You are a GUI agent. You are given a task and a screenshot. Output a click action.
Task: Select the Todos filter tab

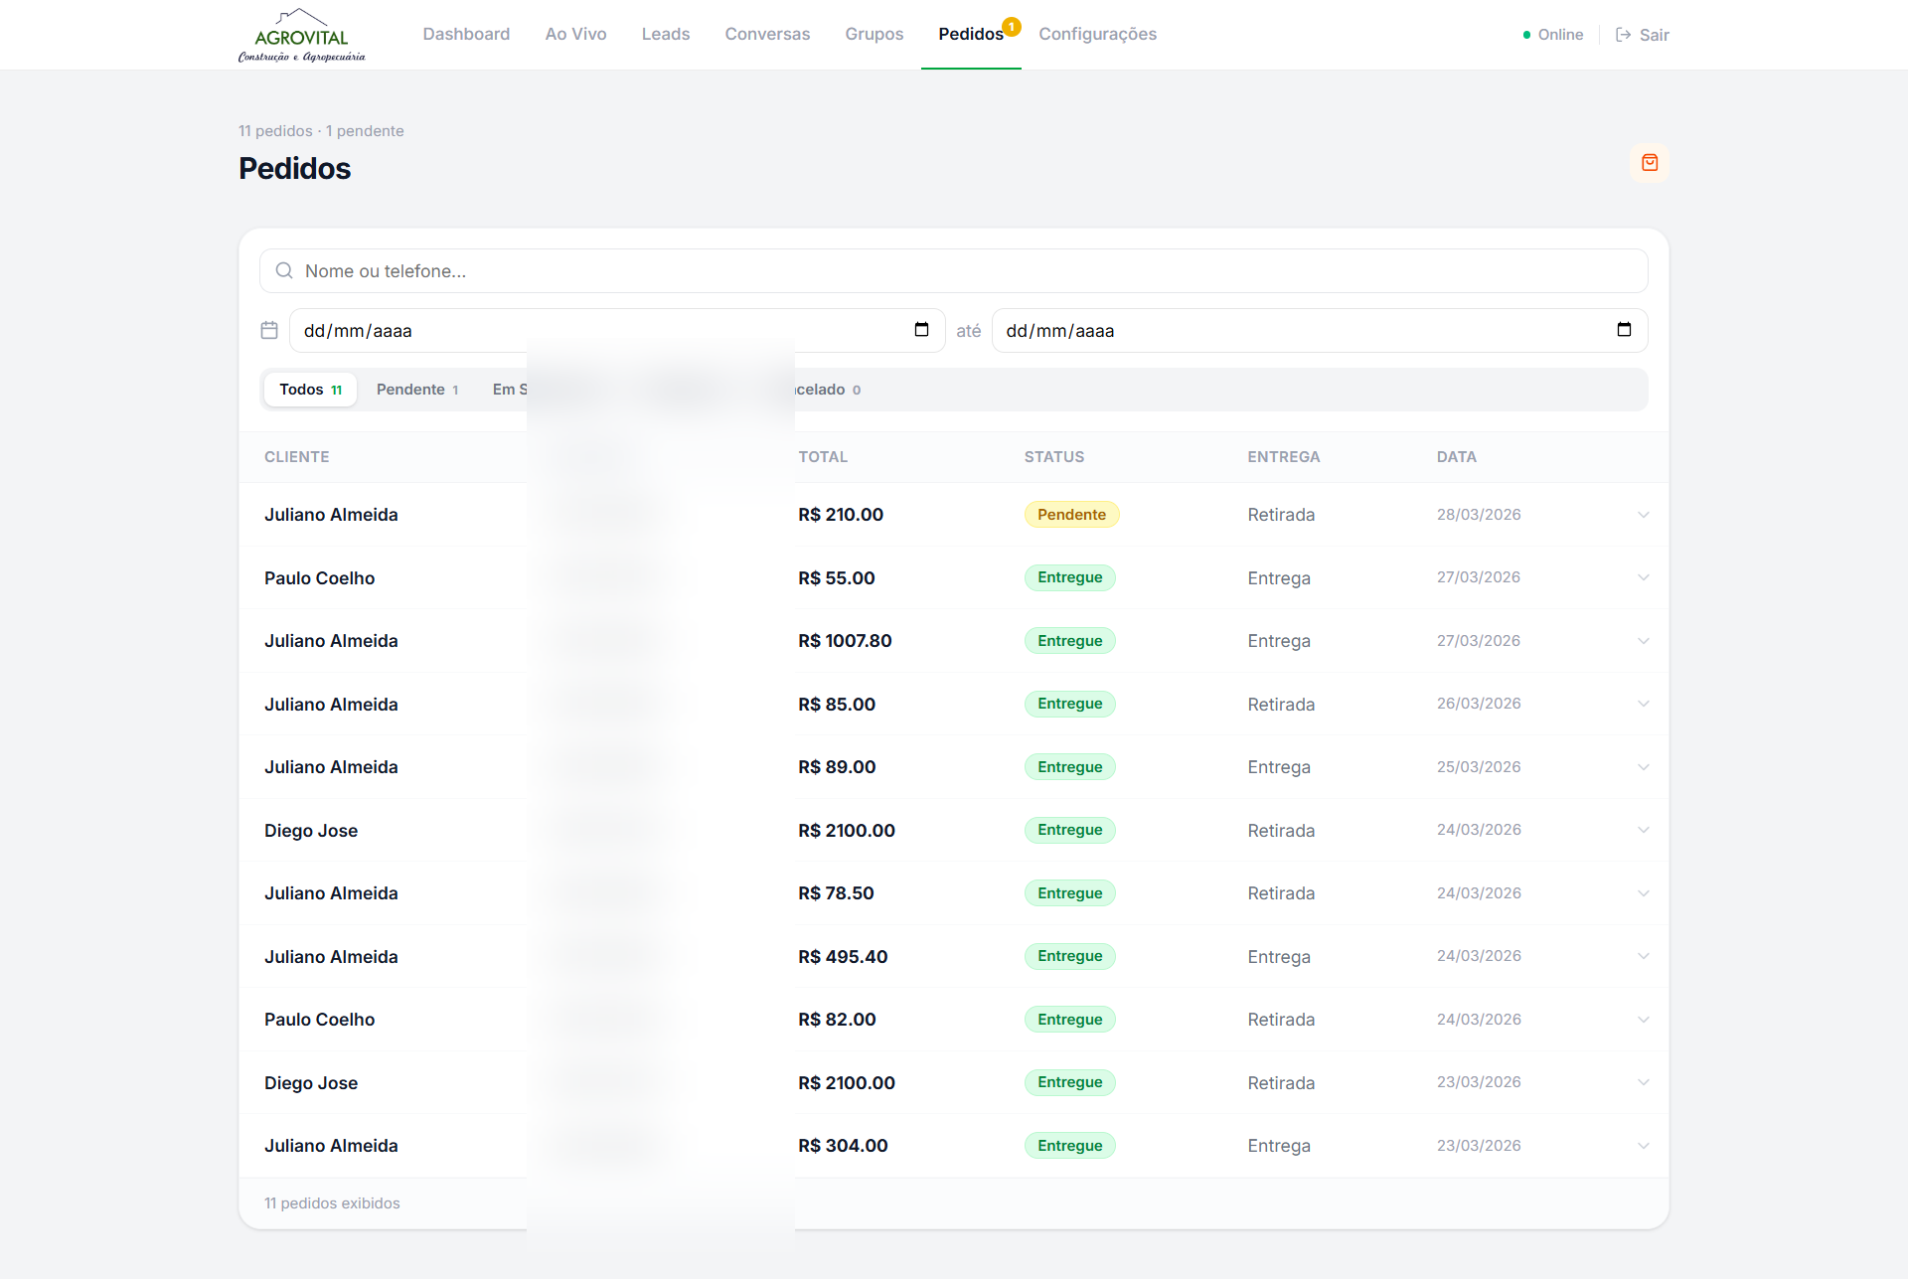310,390
